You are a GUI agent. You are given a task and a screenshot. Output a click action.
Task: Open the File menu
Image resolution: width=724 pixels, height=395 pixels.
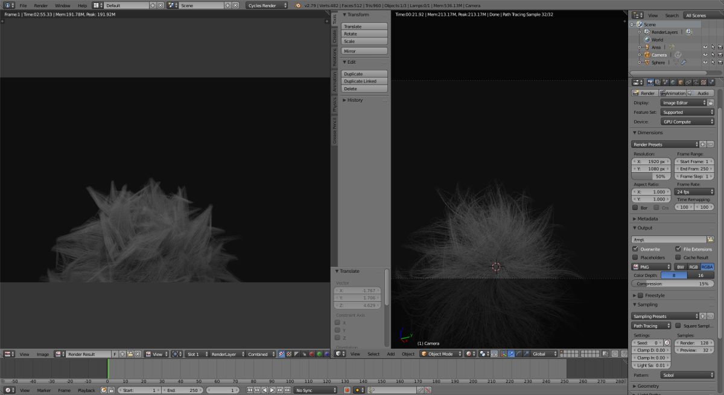[23, 5]
